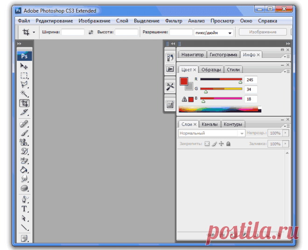Select the Paint Bucket tool
308x250 pixels.
(x=24, y=170)
